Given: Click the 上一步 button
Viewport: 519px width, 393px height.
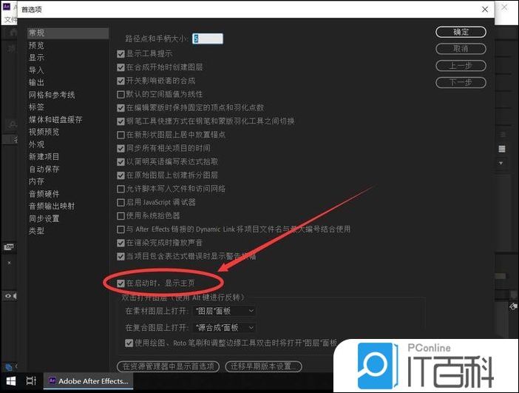Looking at the screenshot, I should point(461,66).
